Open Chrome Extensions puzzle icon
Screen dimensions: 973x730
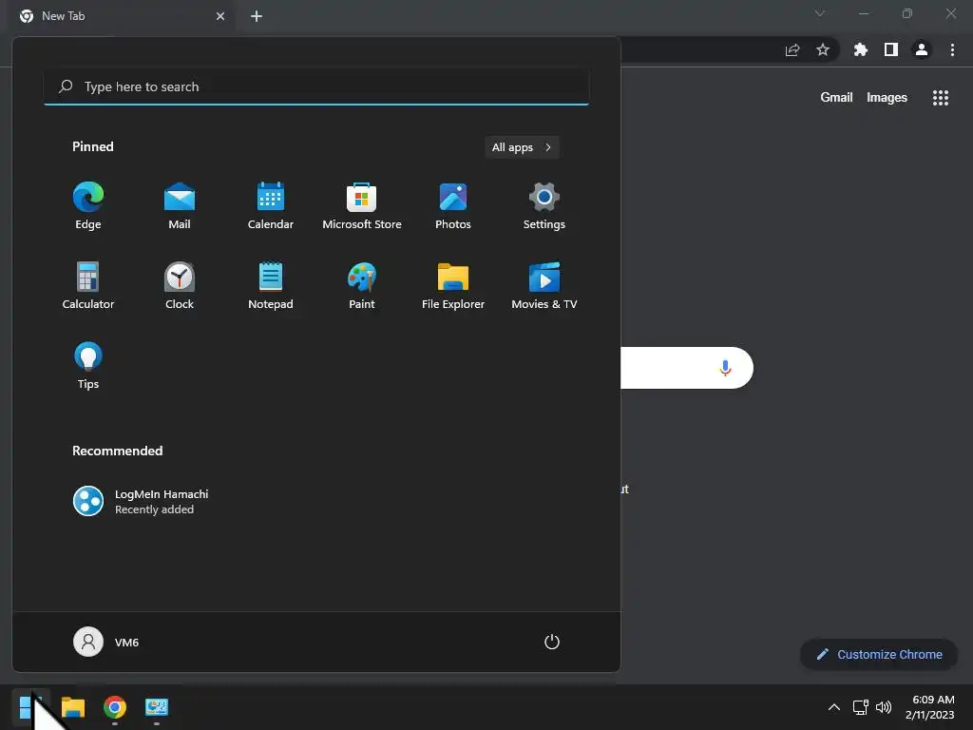coord(860,49)
